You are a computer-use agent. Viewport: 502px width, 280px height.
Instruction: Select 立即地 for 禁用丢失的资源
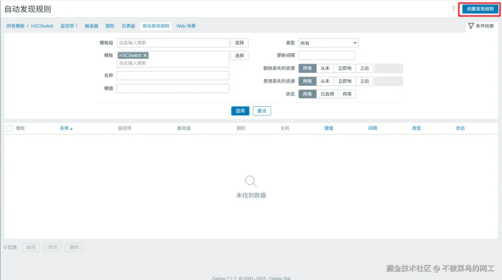tap(345, 81)
